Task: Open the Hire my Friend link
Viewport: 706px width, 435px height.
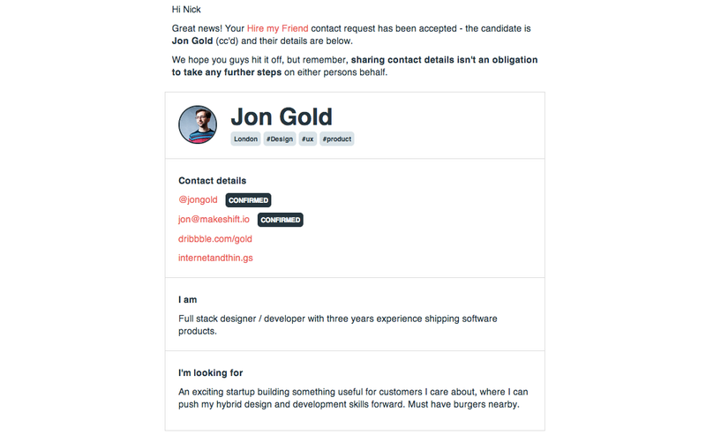Action: coord(277,28)
